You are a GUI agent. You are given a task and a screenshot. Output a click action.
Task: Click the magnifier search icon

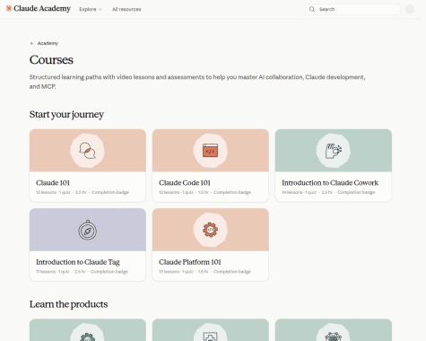point(312,9)
